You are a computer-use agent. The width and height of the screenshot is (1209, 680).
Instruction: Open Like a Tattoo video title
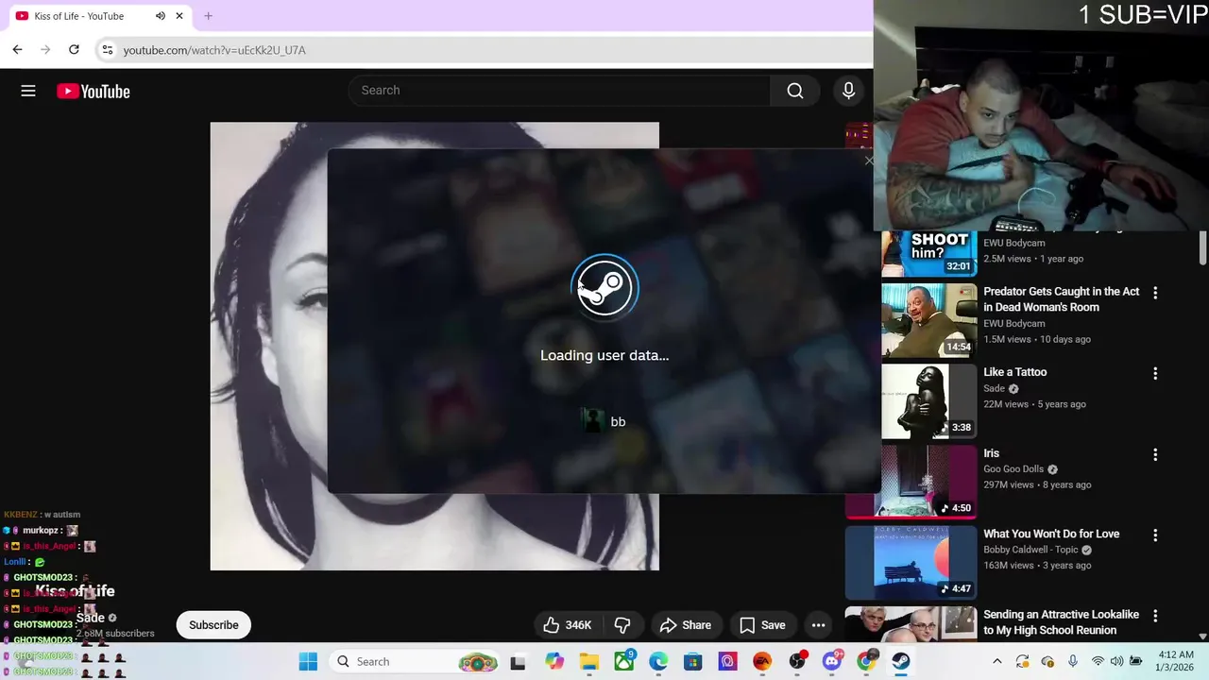(1015, 372)
